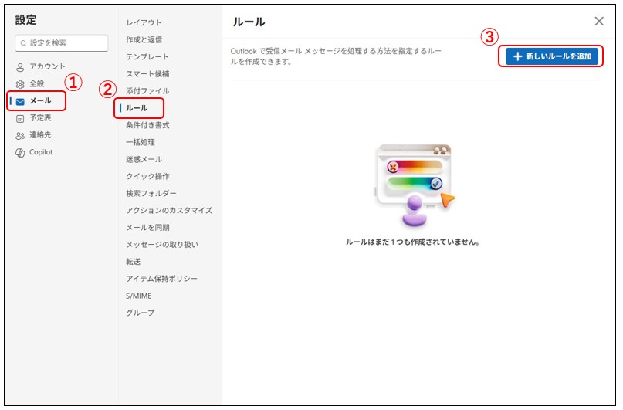The image size is (623, 410).
Task: Click the Account person icon
Action: pyautogui.click(x=21, y=67)
